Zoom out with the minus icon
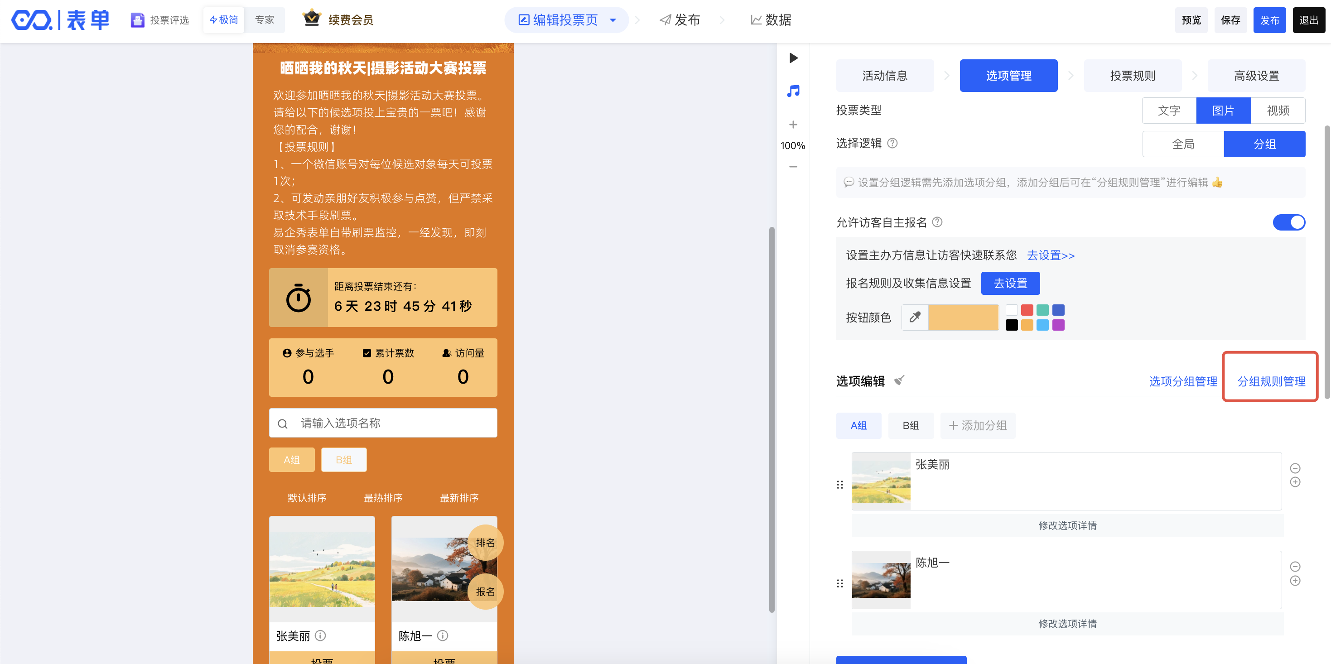 pos(793,166)
